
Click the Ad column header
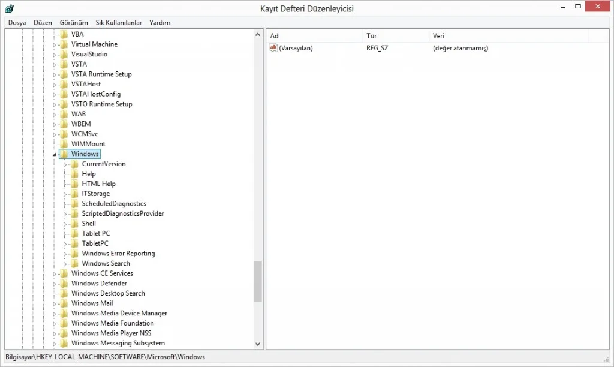coord(314,35)
